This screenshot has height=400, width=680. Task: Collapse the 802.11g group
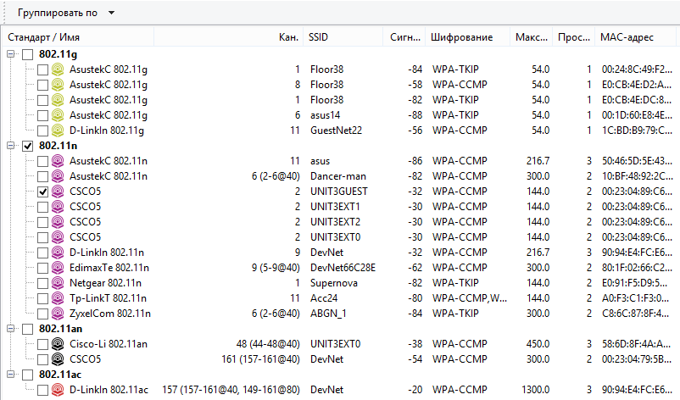tap(11, 54)
